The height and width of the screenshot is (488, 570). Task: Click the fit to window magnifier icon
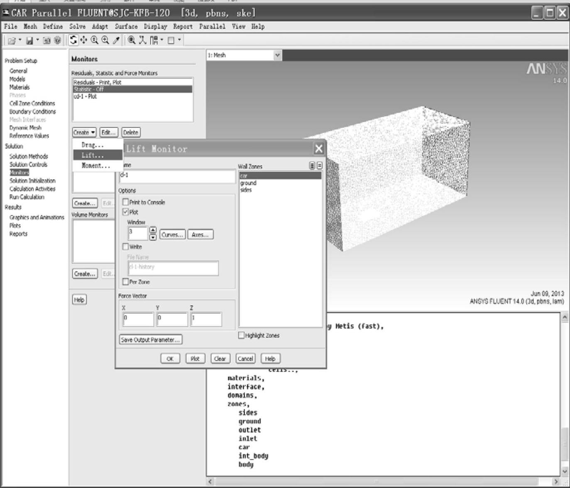132,40
